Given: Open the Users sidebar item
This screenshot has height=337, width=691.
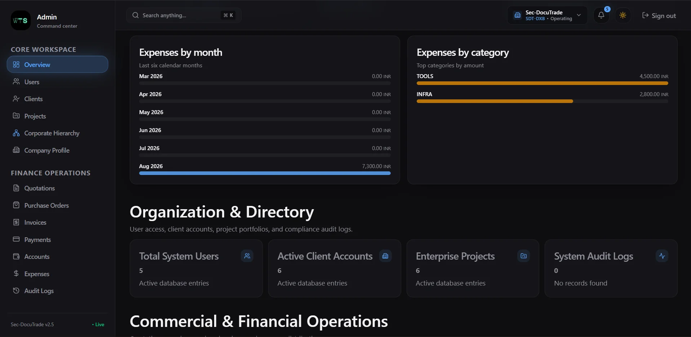Looking at the screenshot, I should click(x=58, y=82).
